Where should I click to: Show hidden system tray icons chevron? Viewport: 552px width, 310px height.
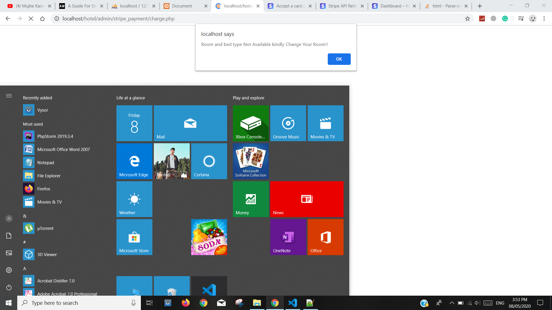(x=452, y=303)
